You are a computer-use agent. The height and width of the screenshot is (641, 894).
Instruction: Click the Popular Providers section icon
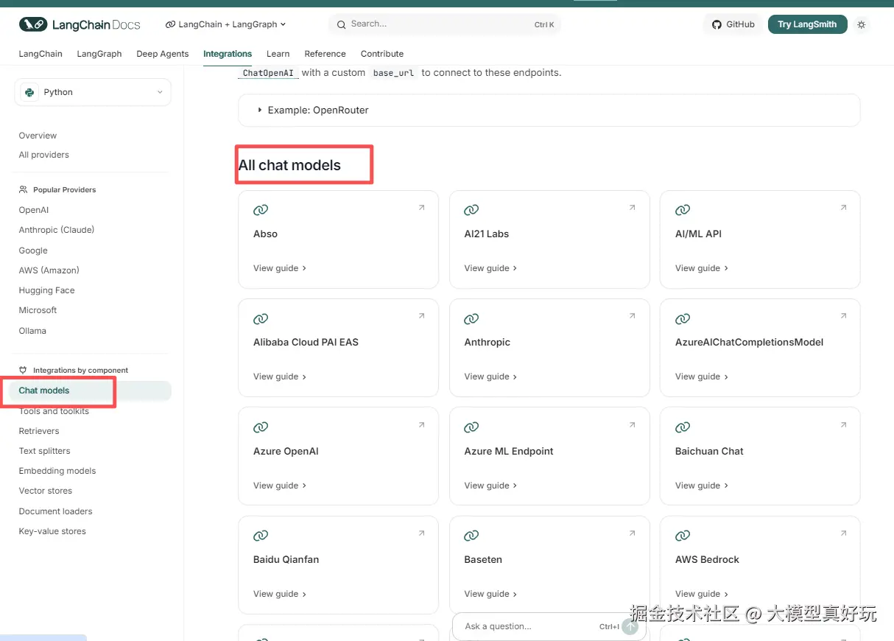24,189
